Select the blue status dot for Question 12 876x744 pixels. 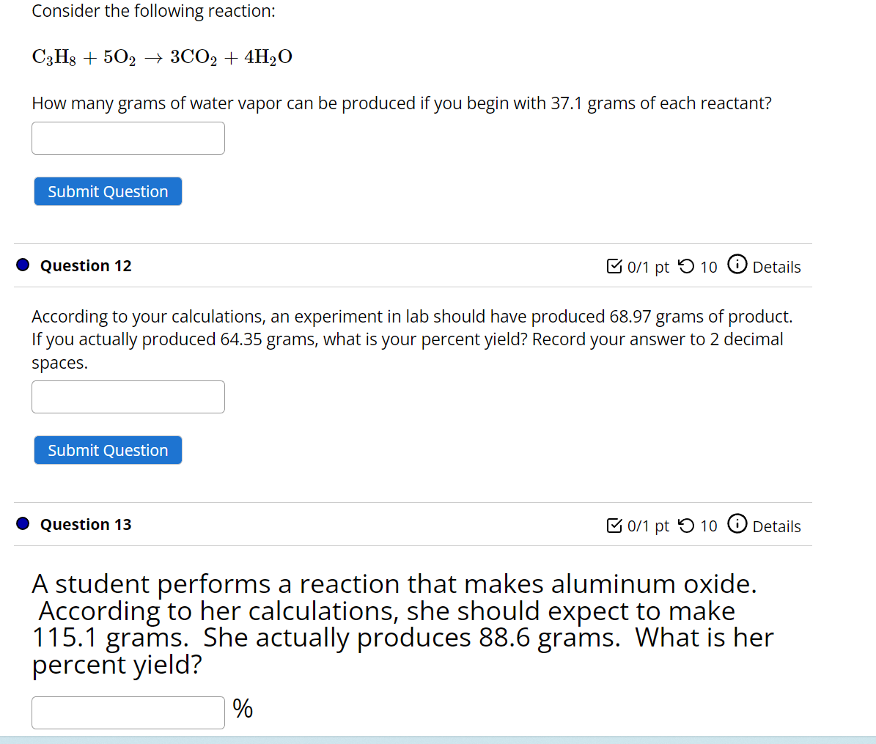[22, 264]
